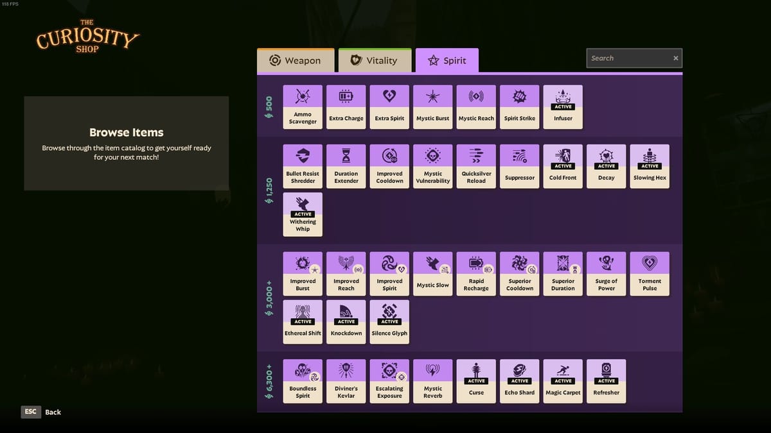Switch to the Weapon tab
Screen dimensions: 771x433
tap(296, 60)
